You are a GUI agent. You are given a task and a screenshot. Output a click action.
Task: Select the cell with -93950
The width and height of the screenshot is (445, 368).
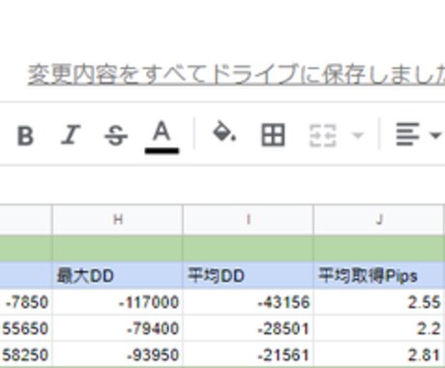point(118,354)
